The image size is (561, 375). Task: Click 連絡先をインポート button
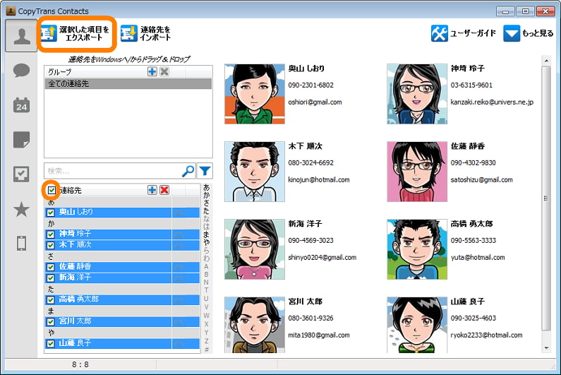(147, 34)
